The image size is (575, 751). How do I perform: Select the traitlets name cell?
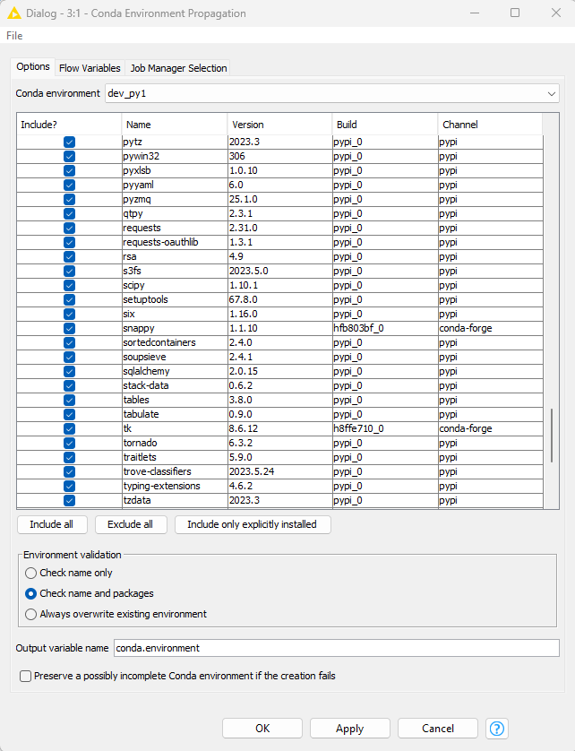click(175, 457)
